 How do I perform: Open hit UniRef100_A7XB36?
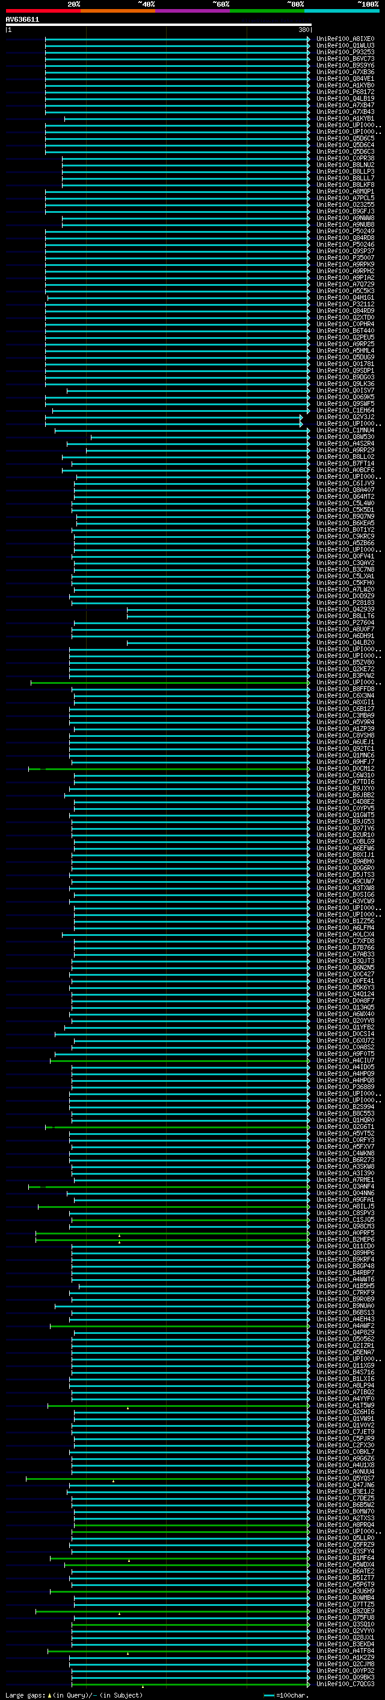point(345,72)
